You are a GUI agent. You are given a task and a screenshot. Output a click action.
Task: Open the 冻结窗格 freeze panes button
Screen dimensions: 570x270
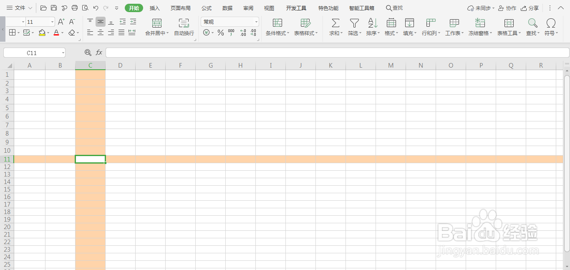click(480, 27)
